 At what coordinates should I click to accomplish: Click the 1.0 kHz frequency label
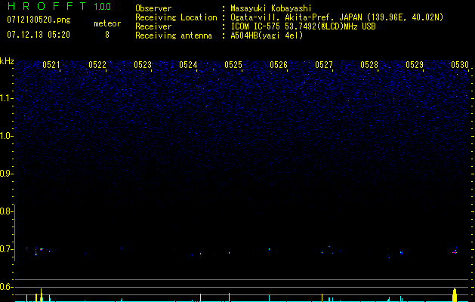(x=6, y=136)
